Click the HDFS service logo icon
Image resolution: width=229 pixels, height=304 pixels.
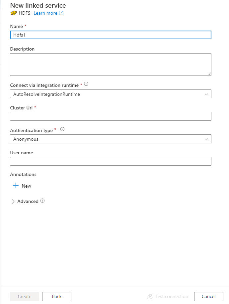[x=13, y=13]
